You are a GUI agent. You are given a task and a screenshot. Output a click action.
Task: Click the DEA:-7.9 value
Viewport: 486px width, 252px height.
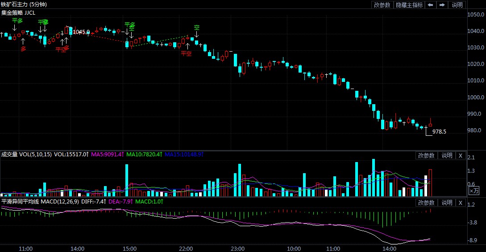pos(120,202)
